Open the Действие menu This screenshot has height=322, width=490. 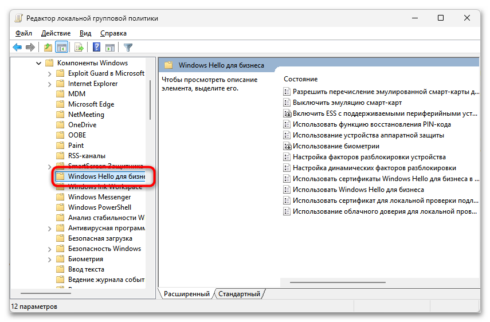56,33
